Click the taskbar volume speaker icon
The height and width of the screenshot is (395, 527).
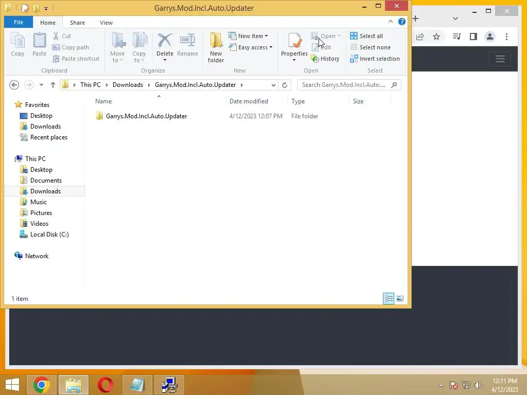tap(478, 385)
